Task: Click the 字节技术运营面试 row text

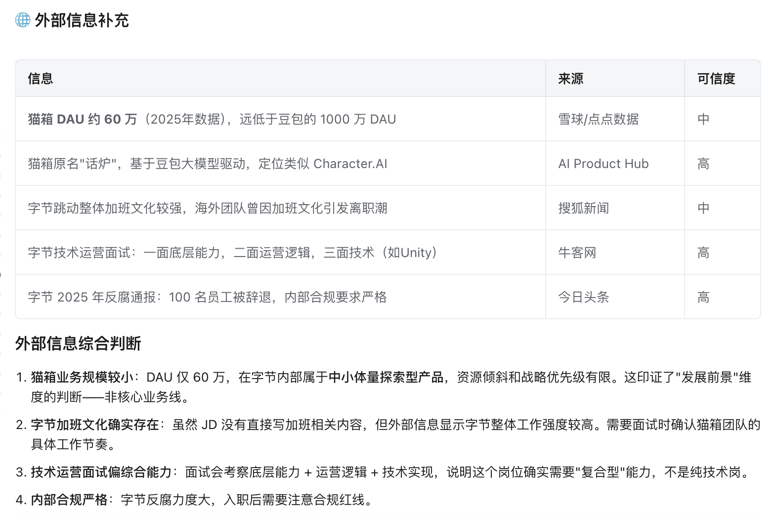Action: point(232,253)
